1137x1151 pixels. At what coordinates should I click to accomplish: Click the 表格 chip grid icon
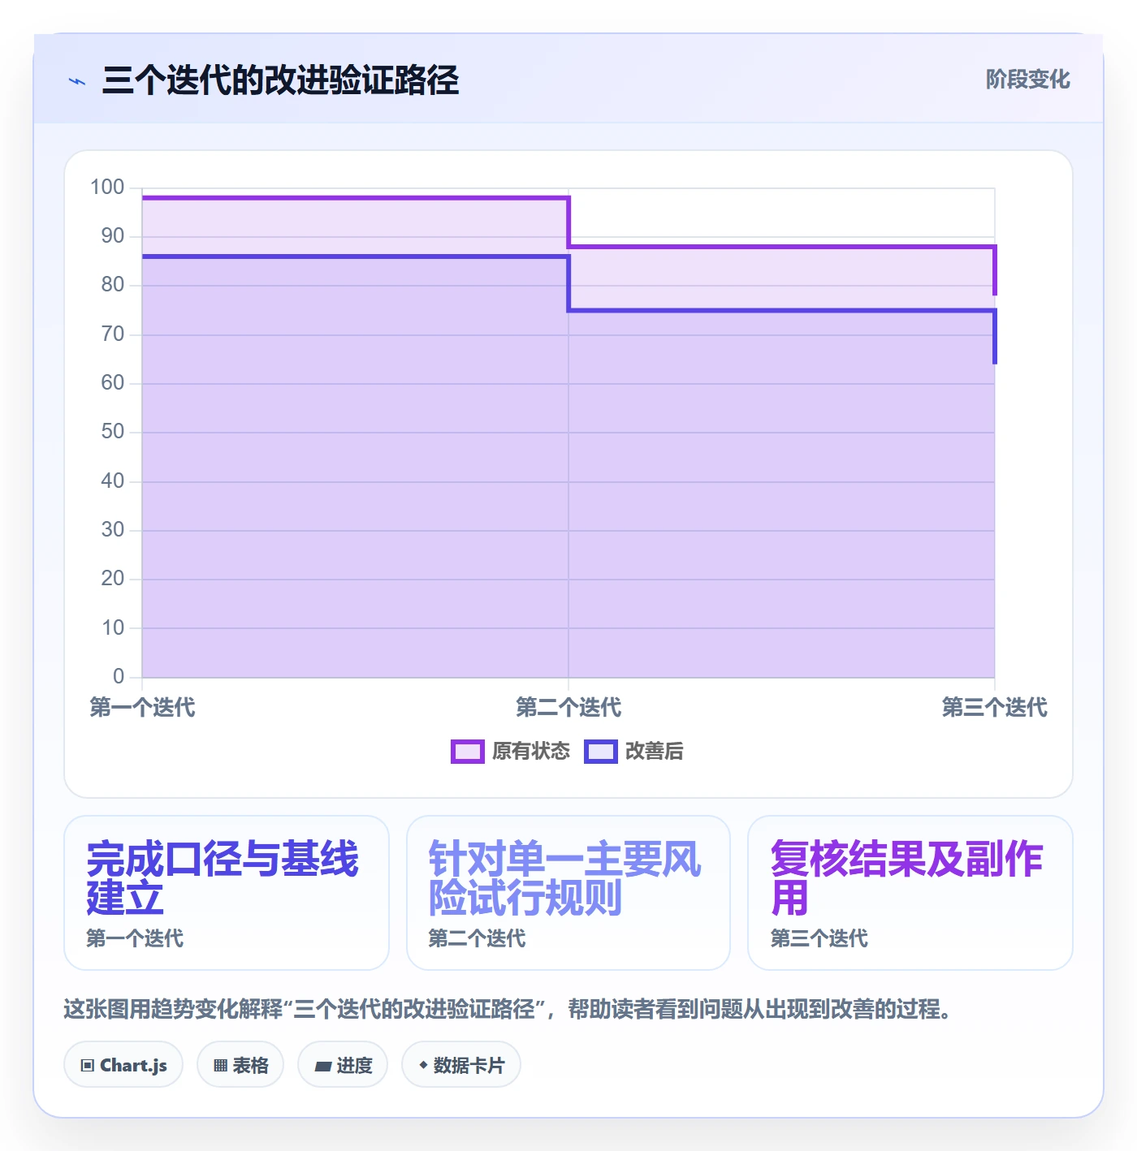click(220, 1066)
